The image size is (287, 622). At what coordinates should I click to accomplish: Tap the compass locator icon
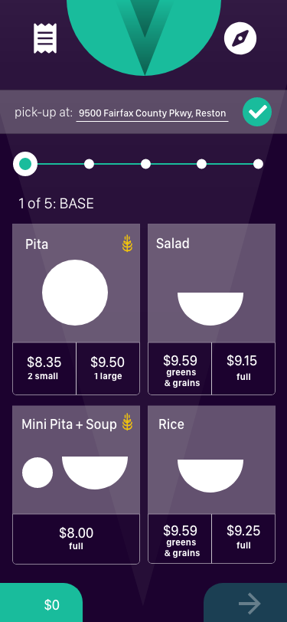point(240,38)
